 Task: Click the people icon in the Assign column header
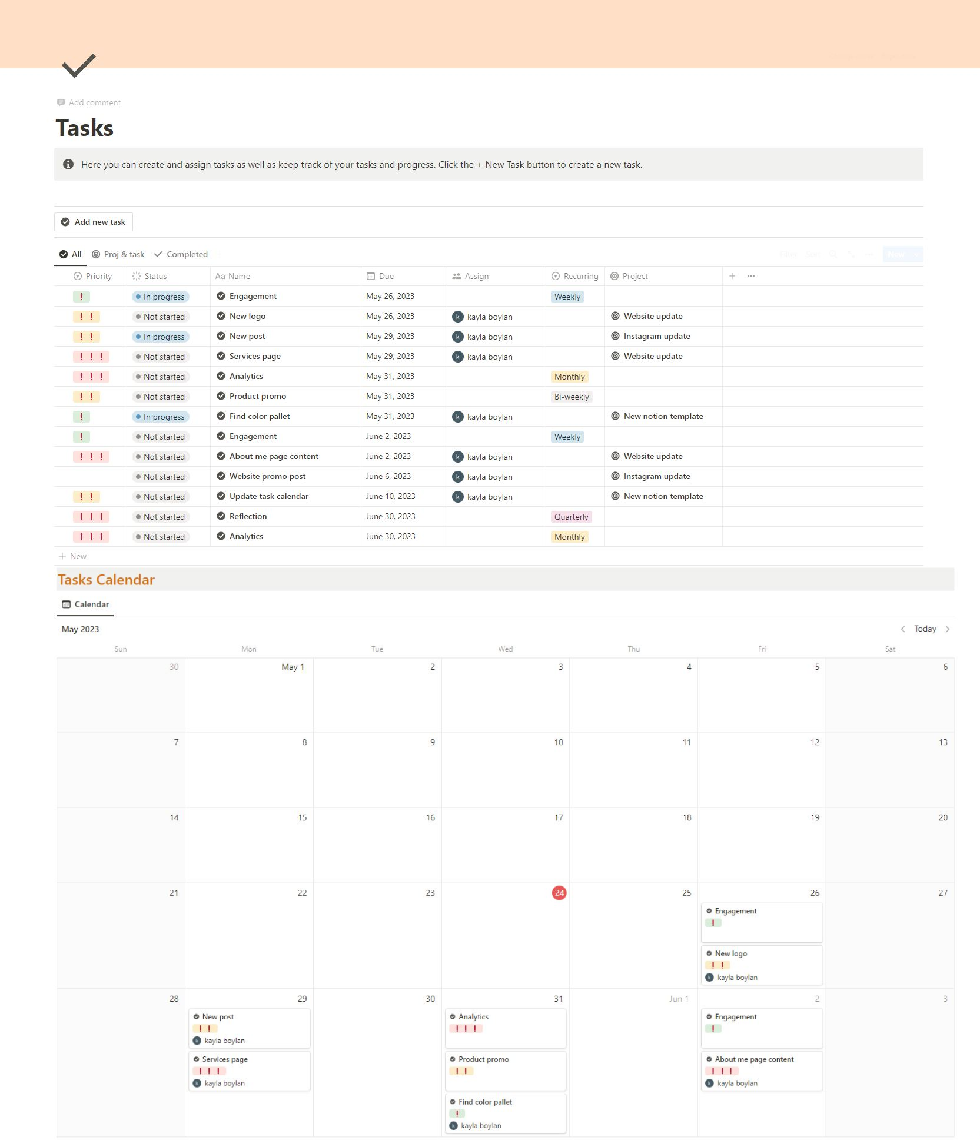(x=455, y=276)
